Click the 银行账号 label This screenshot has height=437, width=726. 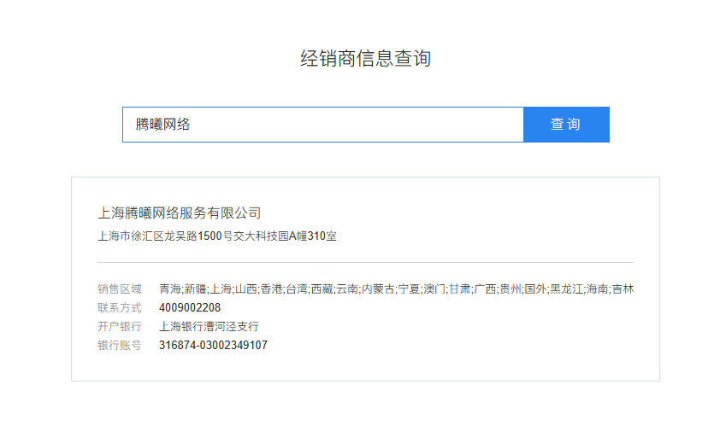click(120, 346)
